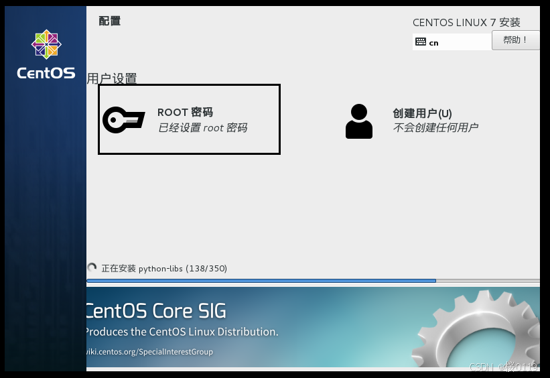Open the ROOT 密码 settings
550x378 pixels.
click(189, 119)
